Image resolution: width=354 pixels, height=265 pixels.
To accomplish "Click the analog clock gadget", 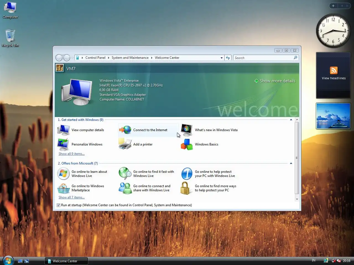I will click(x=333, y=31).
